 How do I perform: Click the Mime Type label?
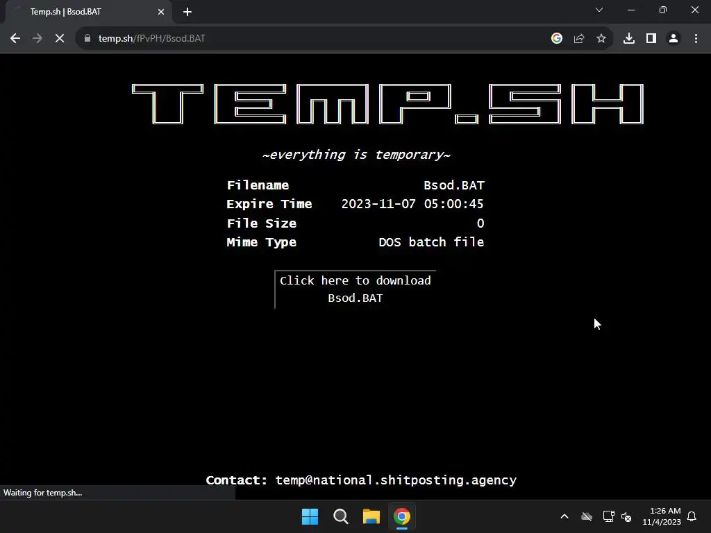click(x=262, y=242)
